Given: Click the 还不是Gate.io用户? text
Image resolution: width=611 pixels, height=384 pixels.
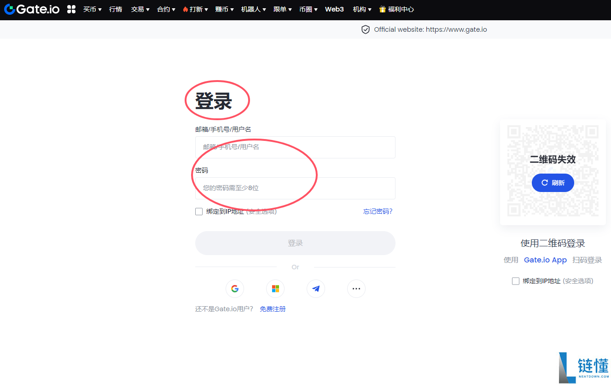Looking at the screenshot, I should (224, 309).
